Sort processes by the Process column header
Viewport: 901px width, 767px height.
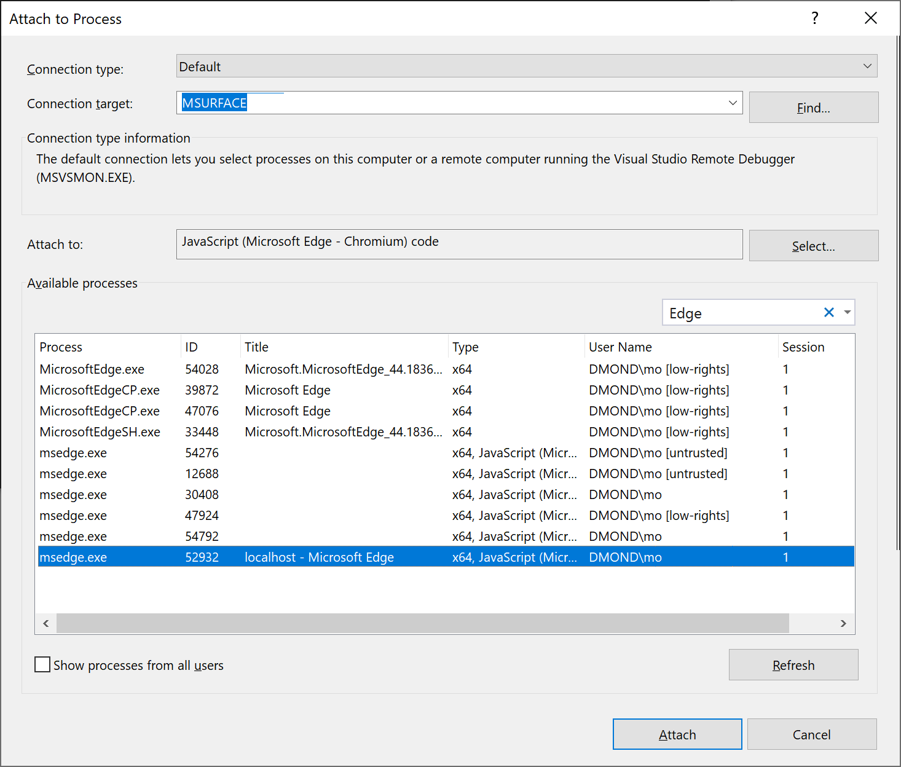(61, 347)
